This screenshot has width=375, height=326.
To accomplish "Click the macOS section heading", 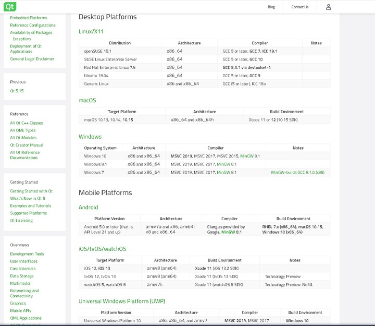I will point(87,100).
